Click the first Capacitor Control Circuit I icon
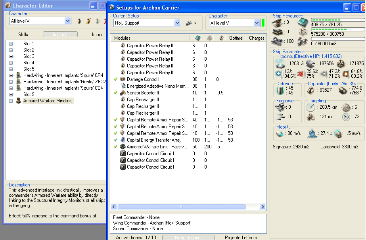 pos(123,154)
